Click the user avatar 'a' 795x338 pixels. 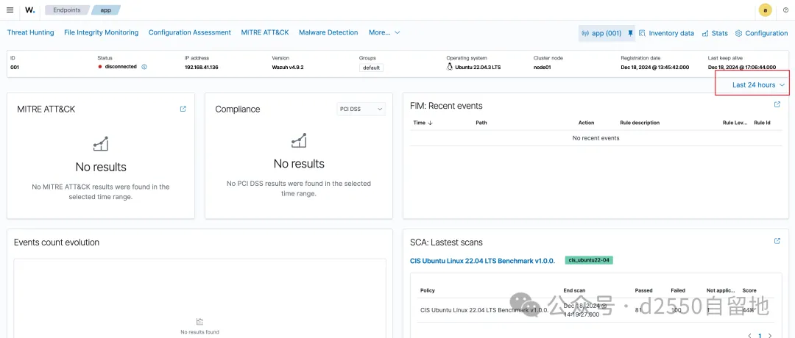[x=766, y=10]
